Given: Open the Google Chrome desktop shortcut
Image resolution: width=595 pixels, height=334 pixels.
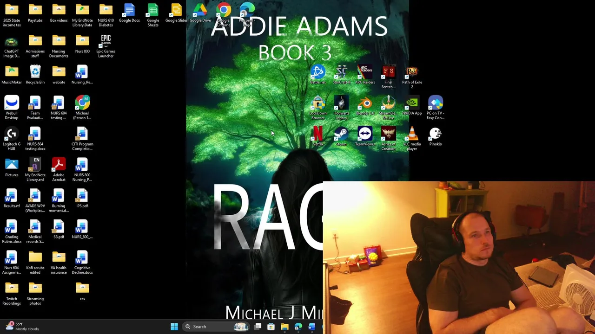Looking at the screenshot, I should [x=224, y=14].
